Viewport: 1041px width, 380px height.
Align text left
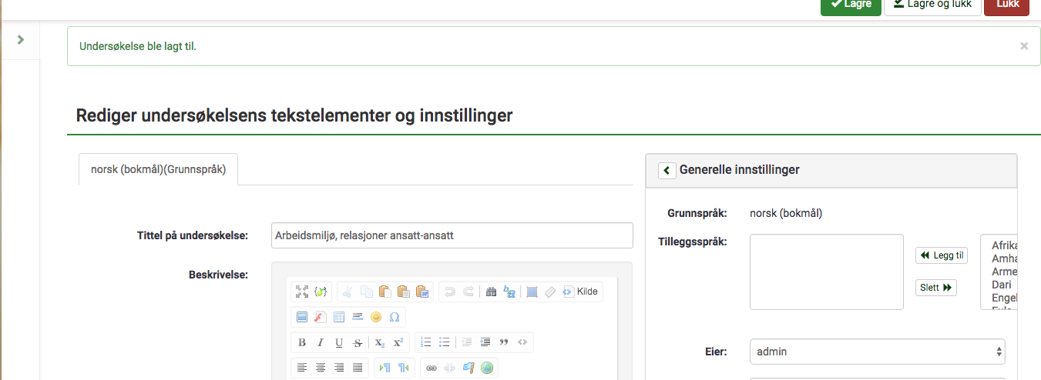(301, 368)
